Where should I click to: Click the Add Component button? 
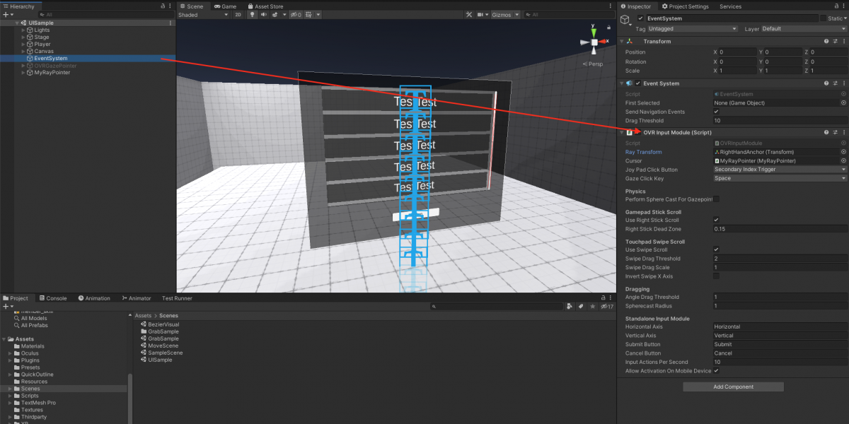pos(733,387)
